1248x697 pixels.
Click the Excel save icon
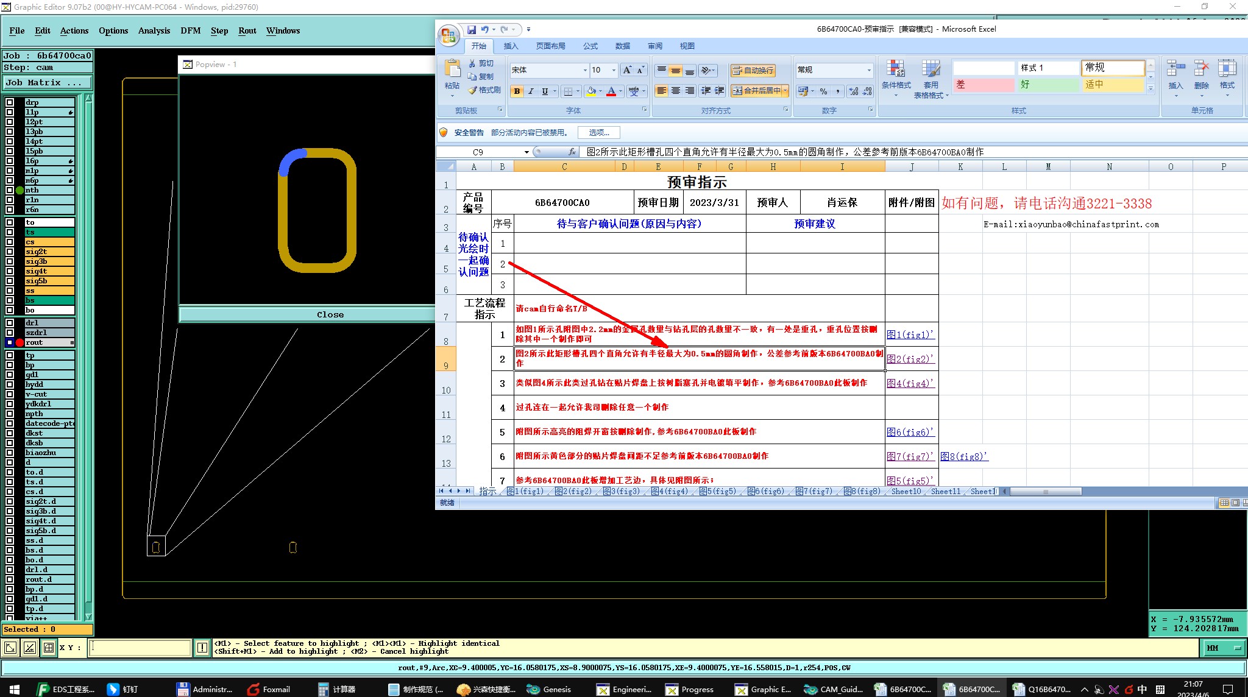click(x=471, y=29)
